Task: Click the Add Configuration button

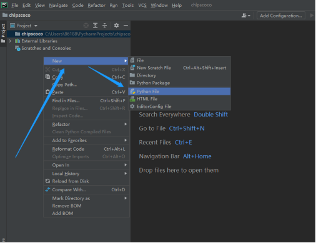Action: (281, 16)
